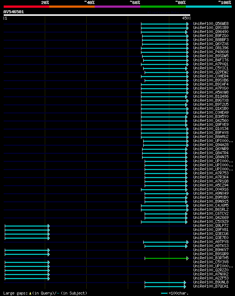This screenshot has height=296, width=235.
Task: Select hit UniRef100_A7P0Q1
Action: (x=211, y=64)
